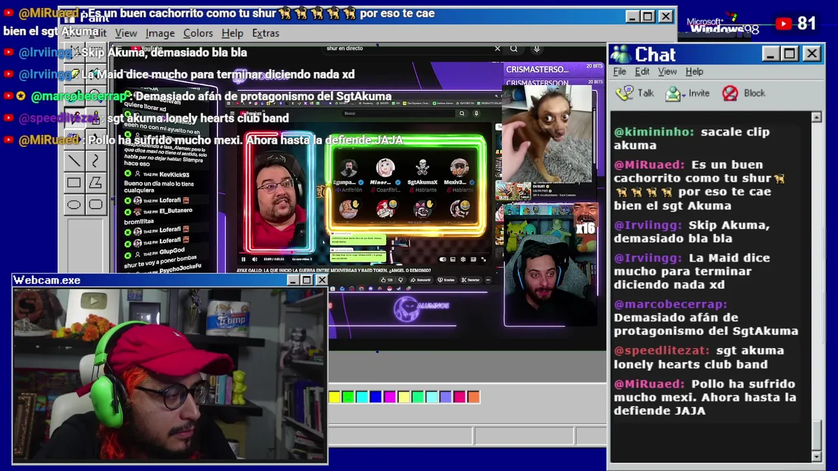The height and width of the screenshot is (471, 838).
Task: Open the Help menu in Paint
Action: pyautogui.click(x=232, y=33)
